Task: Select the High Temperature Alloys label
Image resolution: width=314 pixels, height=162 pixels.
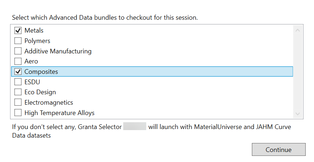Action: (59, 113)
